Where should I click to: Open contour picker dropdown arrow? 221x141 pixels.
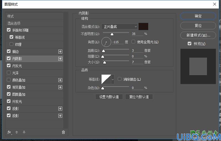113,79
